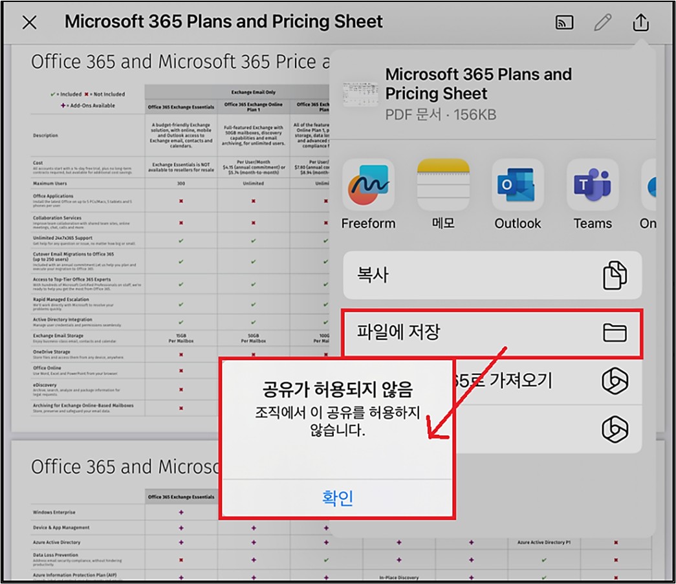Select the 복사 action label
The image size is (676, 584).
tap(373, 276)
